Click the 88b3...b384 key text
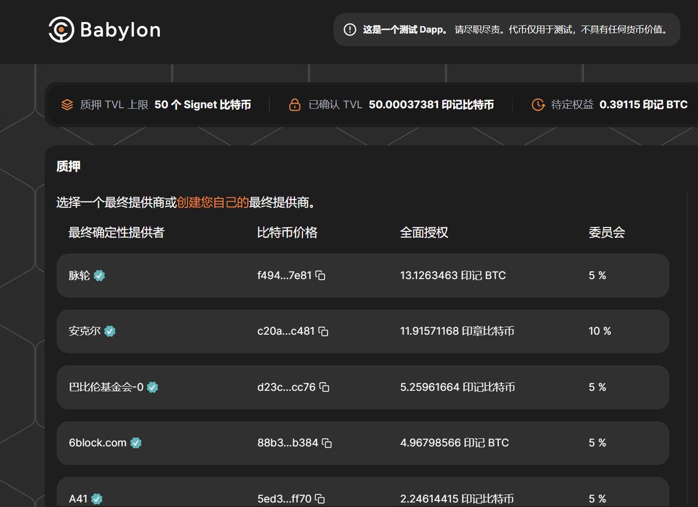This screenshot has height=507, width=698. tap(288, 443)
